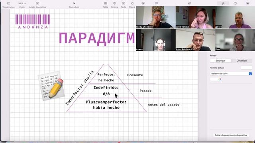Screen dimensions: 255x143
Task: Select Daria Volkova video tile
Action: pos(196,17)
